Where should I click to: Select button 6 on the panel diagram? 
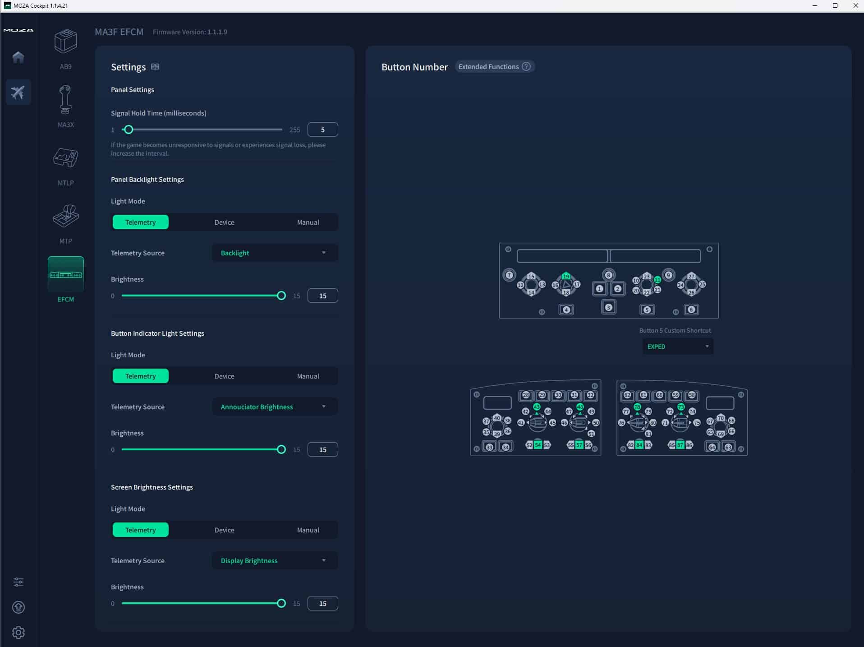(691, 310)
